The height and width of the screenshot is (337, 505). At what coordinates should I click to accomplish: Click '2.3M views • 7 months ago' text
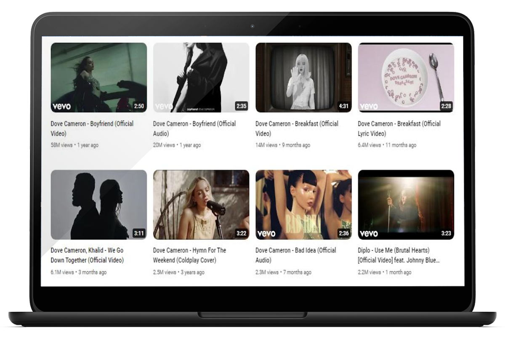pyautogui.click(x=284, y=272)
